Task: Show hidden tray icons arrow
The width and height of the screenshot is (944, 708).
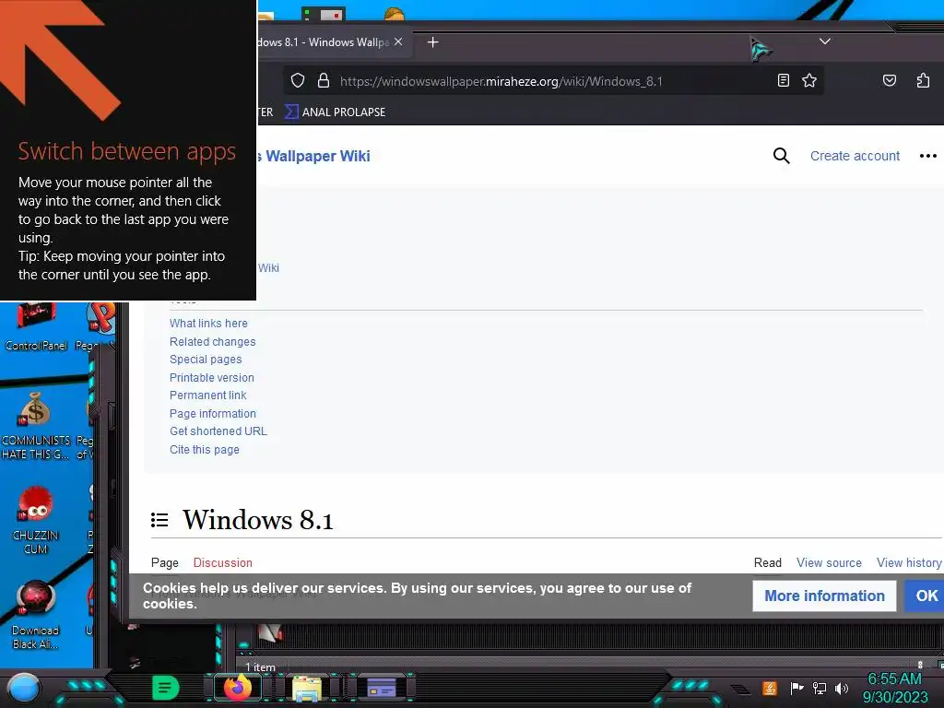Action: (x=740, y=689)
